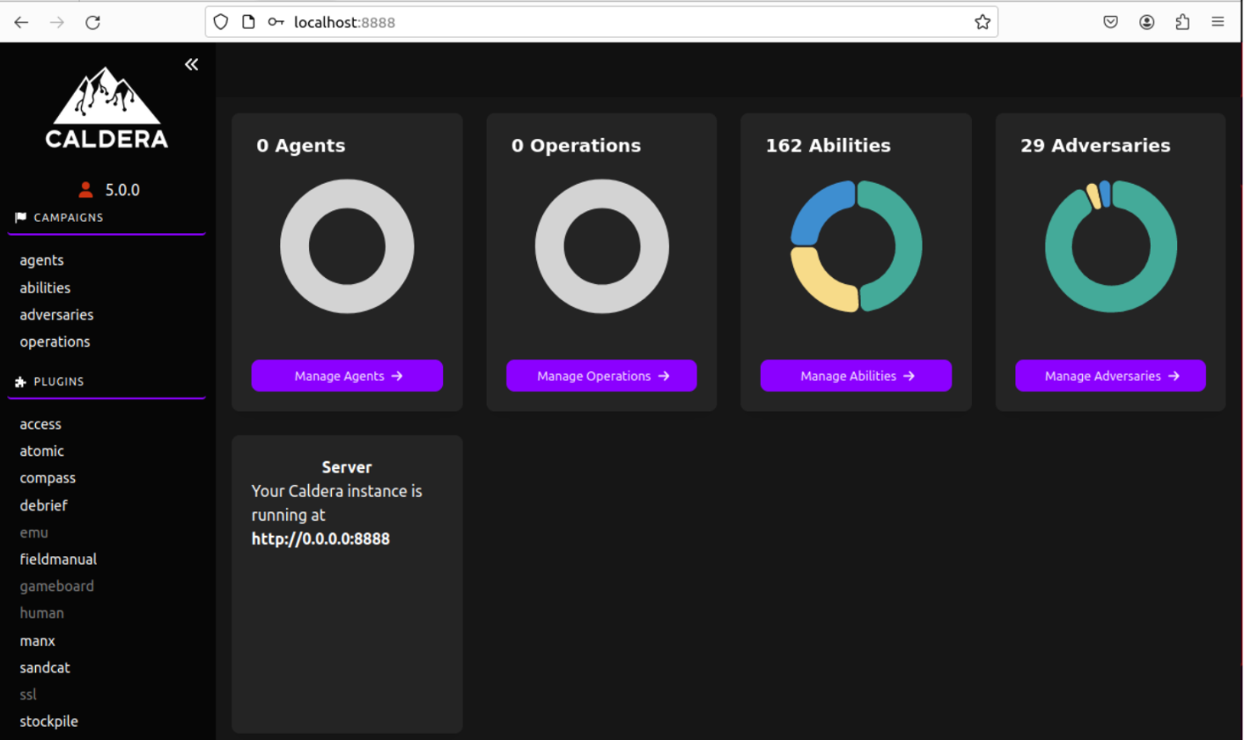Screen dimensions: 1244x740
Task: Click the http://0.0.0.0:8888 server address text
Action: (320, 539)
